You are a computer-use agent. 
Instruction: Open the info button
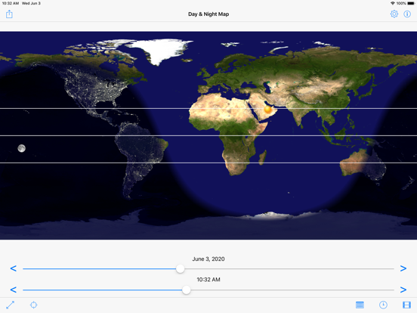tap(407, 14)
